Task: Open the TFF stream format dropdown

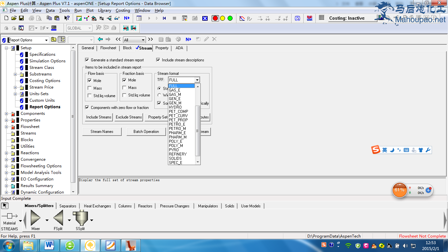Action: pyautogui.click(x=197, y=80)
